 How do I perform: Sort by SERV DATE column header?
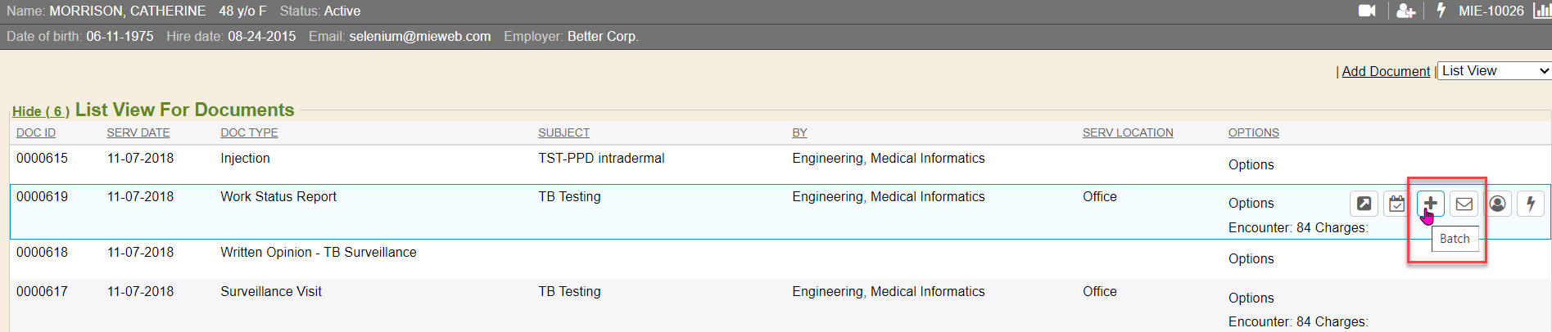[138, 132]
